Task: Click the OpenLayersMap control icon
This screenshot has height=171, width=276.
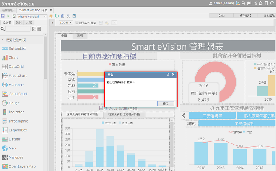Action: coord(5,166)
